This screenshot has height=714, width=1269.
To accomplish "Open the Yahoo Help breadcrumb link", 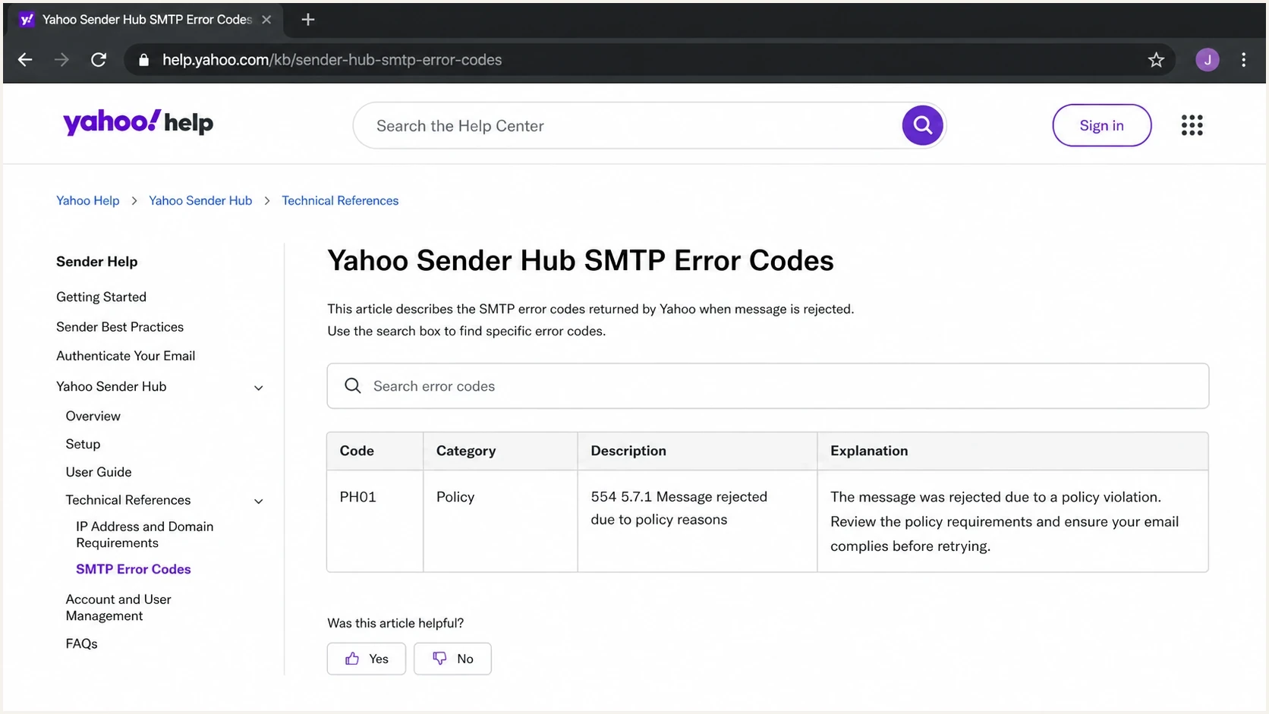I will pyautogui.click(x=87, y=200).
